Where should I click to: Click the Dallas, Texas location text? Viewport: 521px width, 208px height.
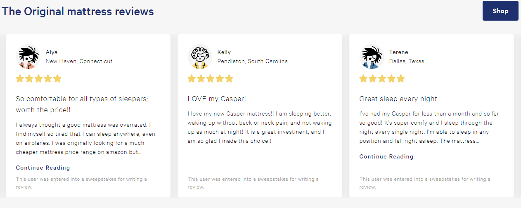click(x=406, y=61)
